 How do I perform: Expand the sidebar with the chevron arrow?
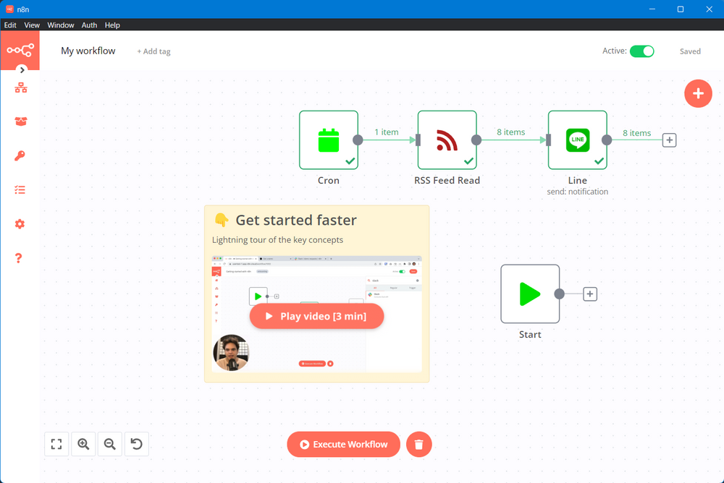pos(22,70)
